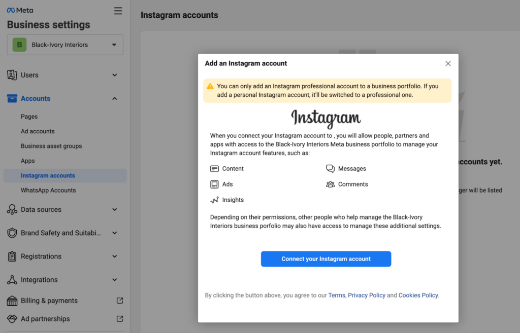Click the Users label in sidebar
This screenshot has height=333, width=520.
29,75
